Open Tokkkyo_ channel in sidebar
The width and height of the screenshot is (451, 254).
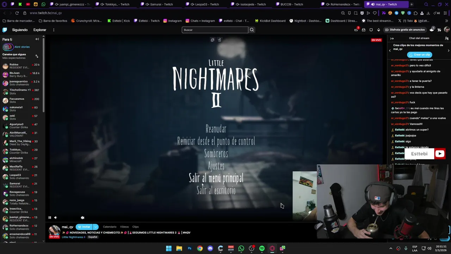pyautogui.click(x=21, y=151)
